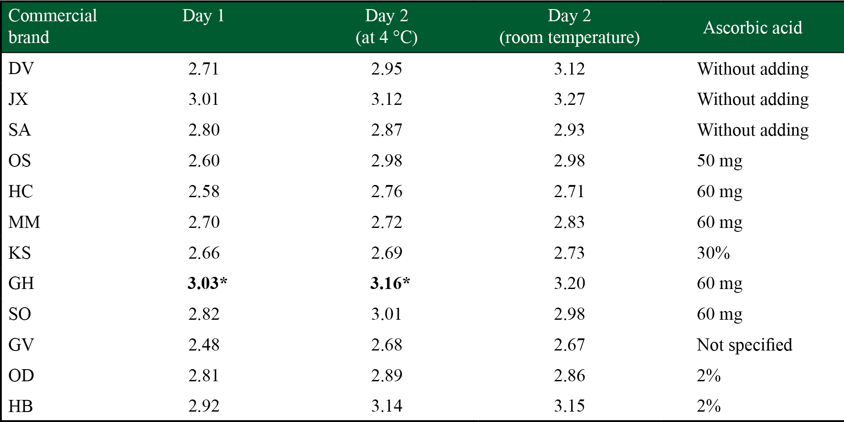Select the 30% ascorbic acid cell
The image size is (844, 422).
[713, 253]
